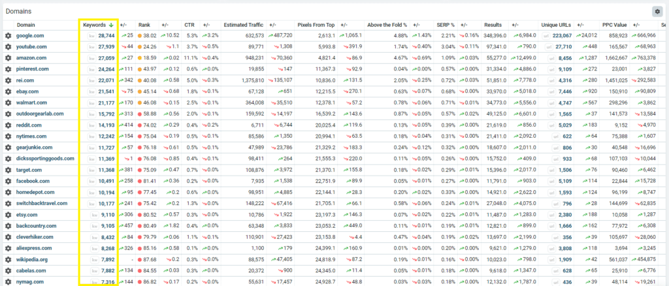Image resolution: width=669 pixels, height=286 pixels.
Task: Click keyword count 22,071 for rei.com
Action: click(106, 80)
